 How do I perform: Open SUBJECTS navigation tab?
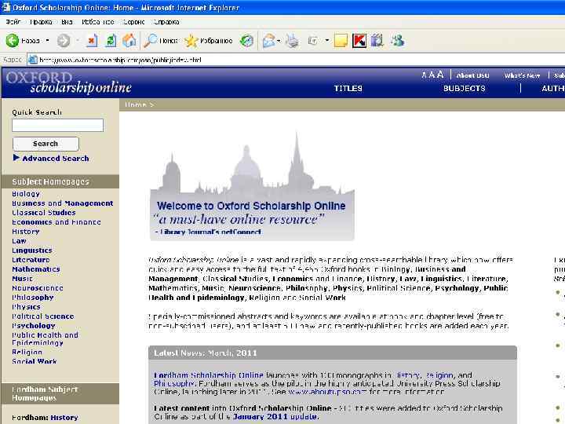[x=464, y=88]
